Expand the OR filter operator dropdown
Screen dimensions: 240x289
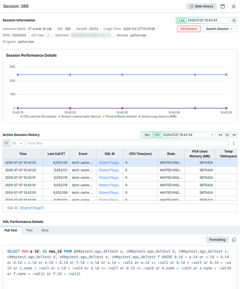coord(17,143)
